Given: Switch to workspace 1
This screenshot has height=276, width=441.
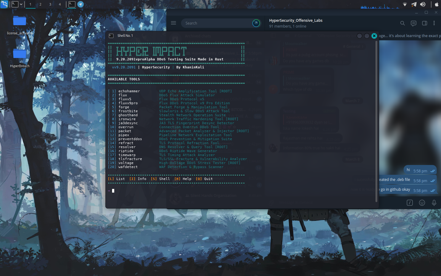Looking at the screenshot, I should pos(30,4).
